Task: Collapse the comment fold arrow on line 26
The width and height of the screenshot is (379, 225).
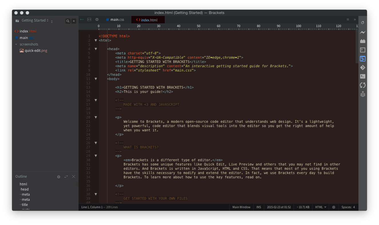Action: (x=96, y=143)
